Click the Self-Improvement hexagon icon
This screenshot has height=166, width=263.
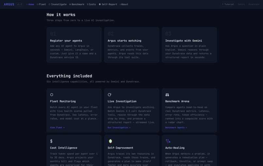click(110, 141)
